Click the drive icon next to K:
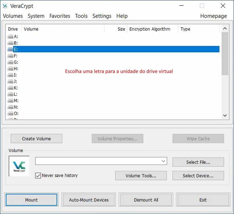234x214 pixels. [x=10, y=88]
